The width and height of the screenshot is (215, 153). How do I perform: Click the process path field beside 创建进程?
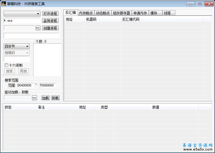(x=19, y=28)
